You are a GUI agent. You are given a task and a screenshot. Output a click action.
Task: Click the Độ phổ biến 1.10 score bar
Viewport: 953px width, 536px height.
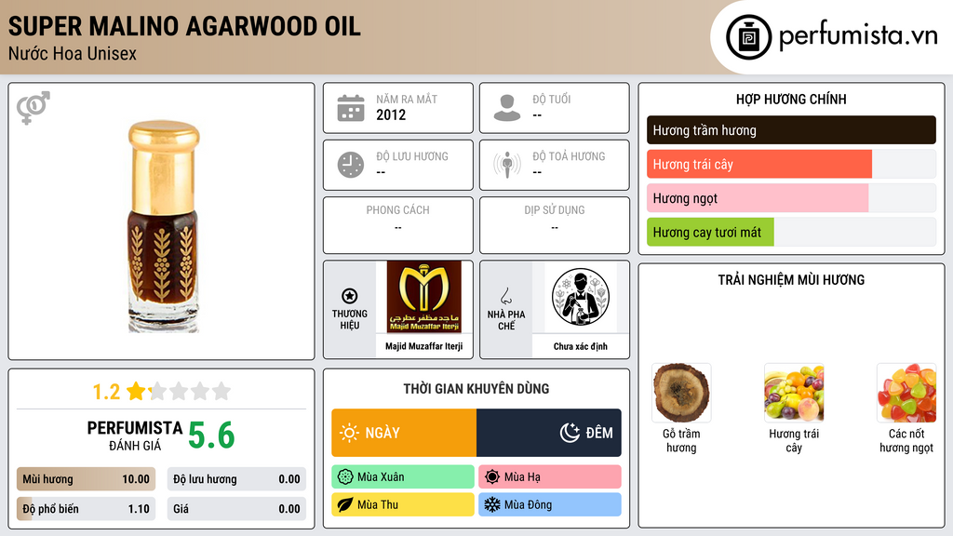(86, 509)
